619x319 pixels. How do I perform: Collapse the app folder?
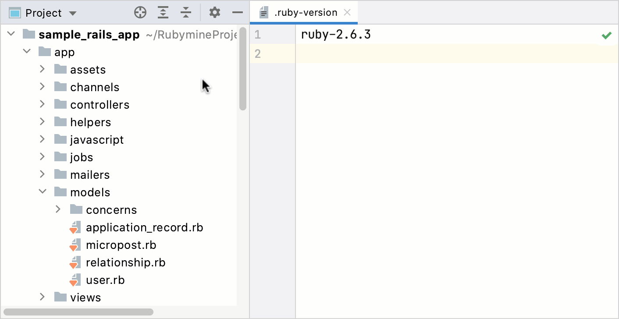tap(27, 51)
